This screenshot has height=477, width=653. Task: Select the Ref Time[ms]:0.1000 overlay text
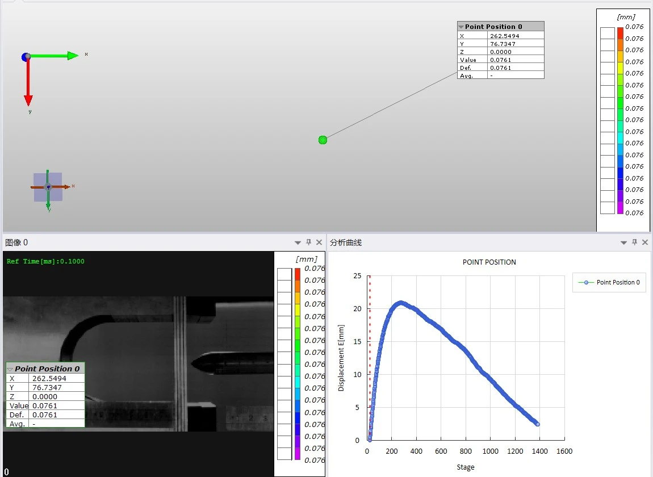pyautogui.click(x=45, y=261)
